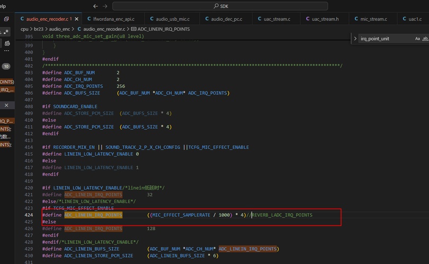Click #endif on line 401
Image resolution: width=429 pixels, height=264 pixels.
click(50, 59)
